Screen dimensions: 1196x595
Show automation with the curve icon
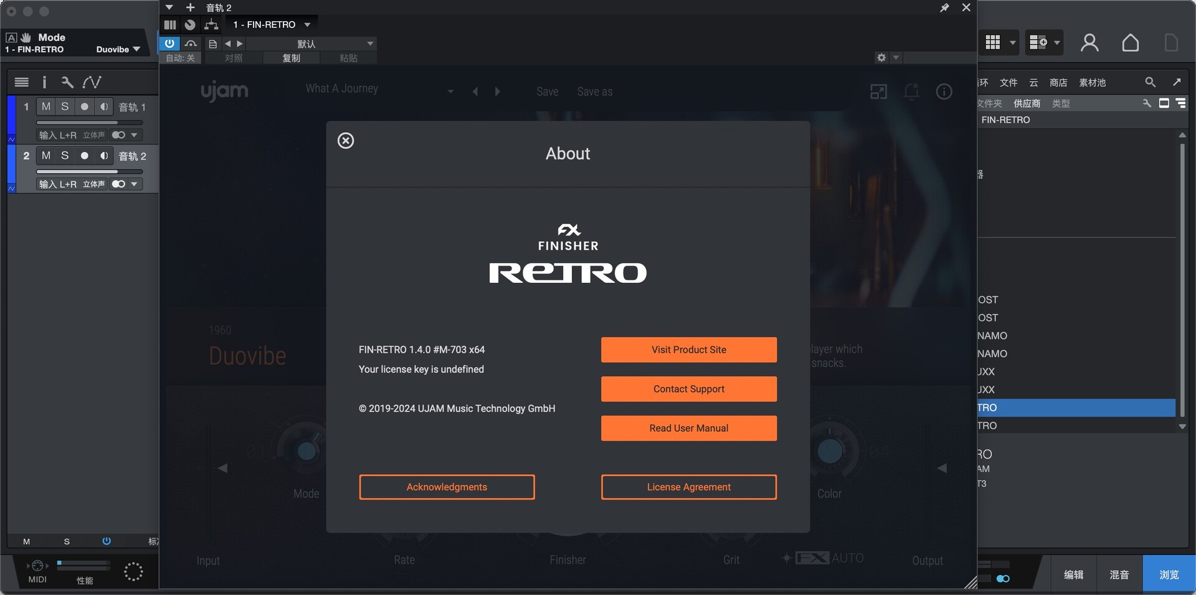(x=92, y=82)
